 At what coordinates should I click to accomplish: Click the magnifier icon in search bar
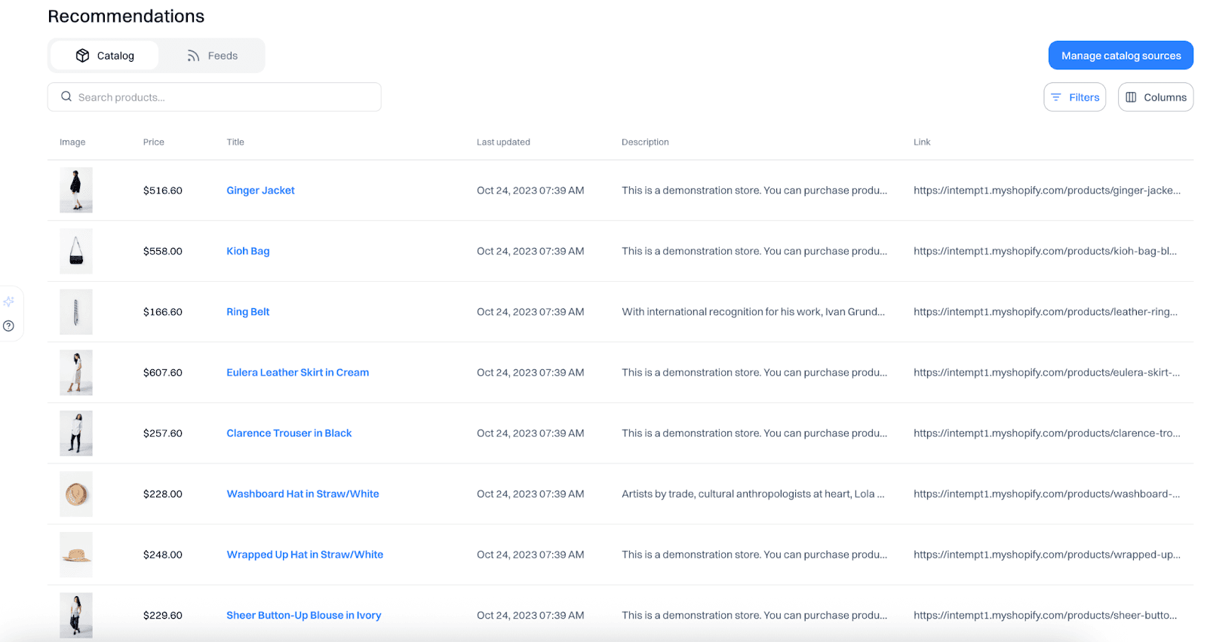click(x=66, y=96)
